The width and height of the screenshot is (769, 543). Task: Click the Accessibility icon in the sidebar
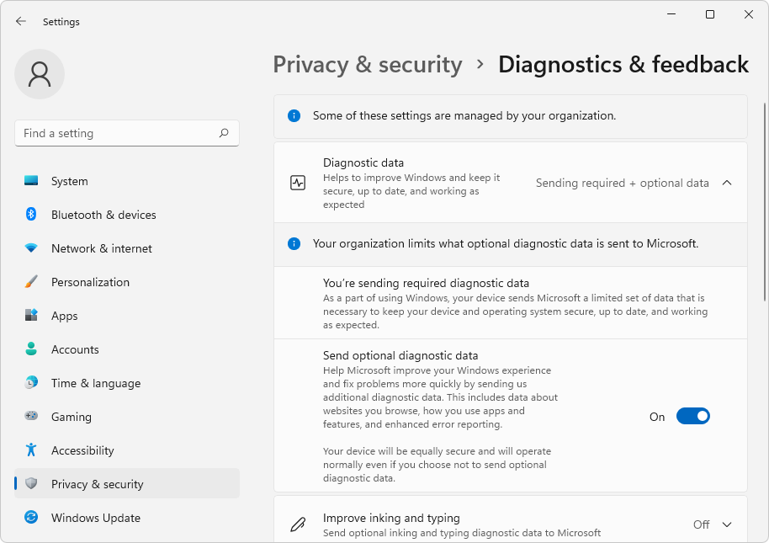click(32, 450)
